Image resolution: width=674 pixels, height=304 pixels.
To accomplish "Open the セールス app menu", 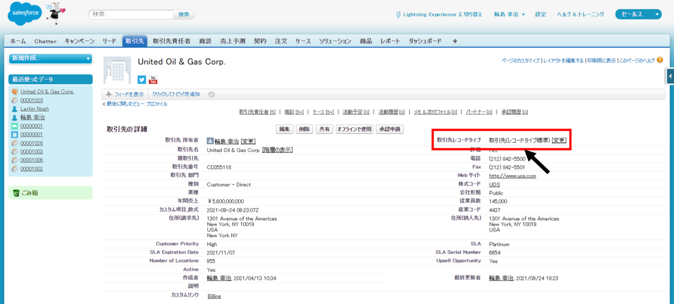I will [x=639, y=15].
